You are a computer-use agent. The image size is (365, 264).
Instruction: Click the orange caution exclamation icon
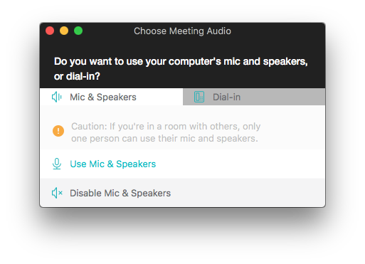58,131
